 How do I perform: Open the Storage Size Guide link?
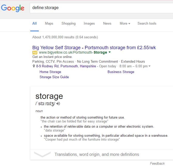click(x=54, y=77)
